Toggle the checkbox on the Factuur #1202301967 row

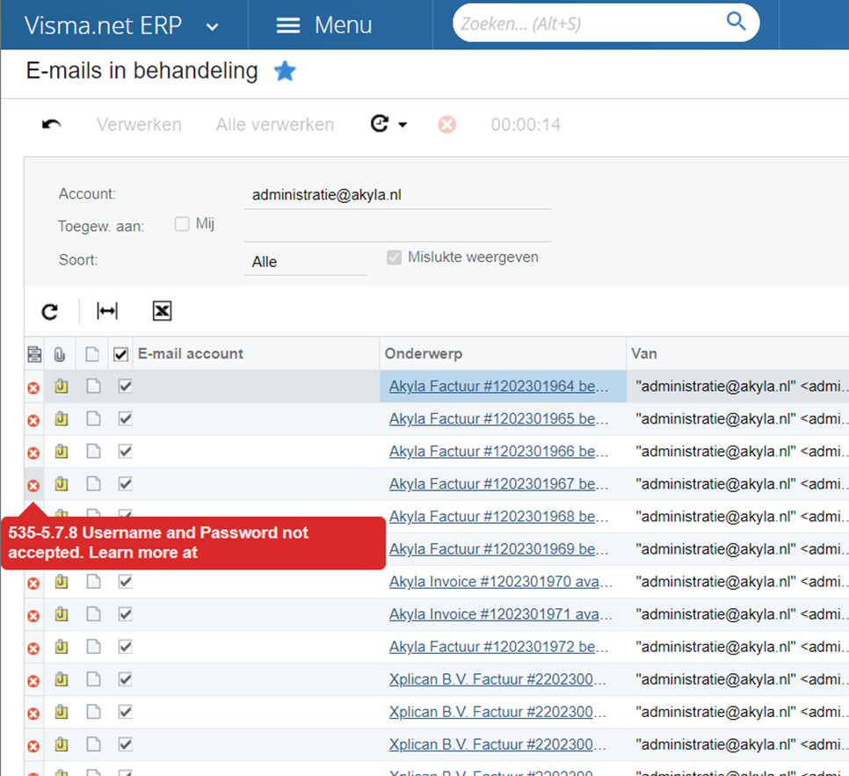(125, 483)
